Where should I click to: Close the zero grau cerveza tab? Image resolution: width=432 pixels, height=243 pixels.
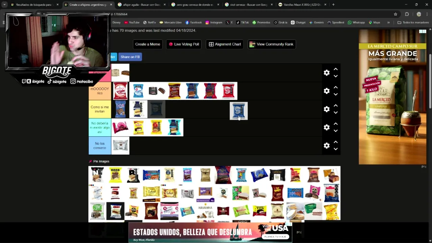[218, 5]
